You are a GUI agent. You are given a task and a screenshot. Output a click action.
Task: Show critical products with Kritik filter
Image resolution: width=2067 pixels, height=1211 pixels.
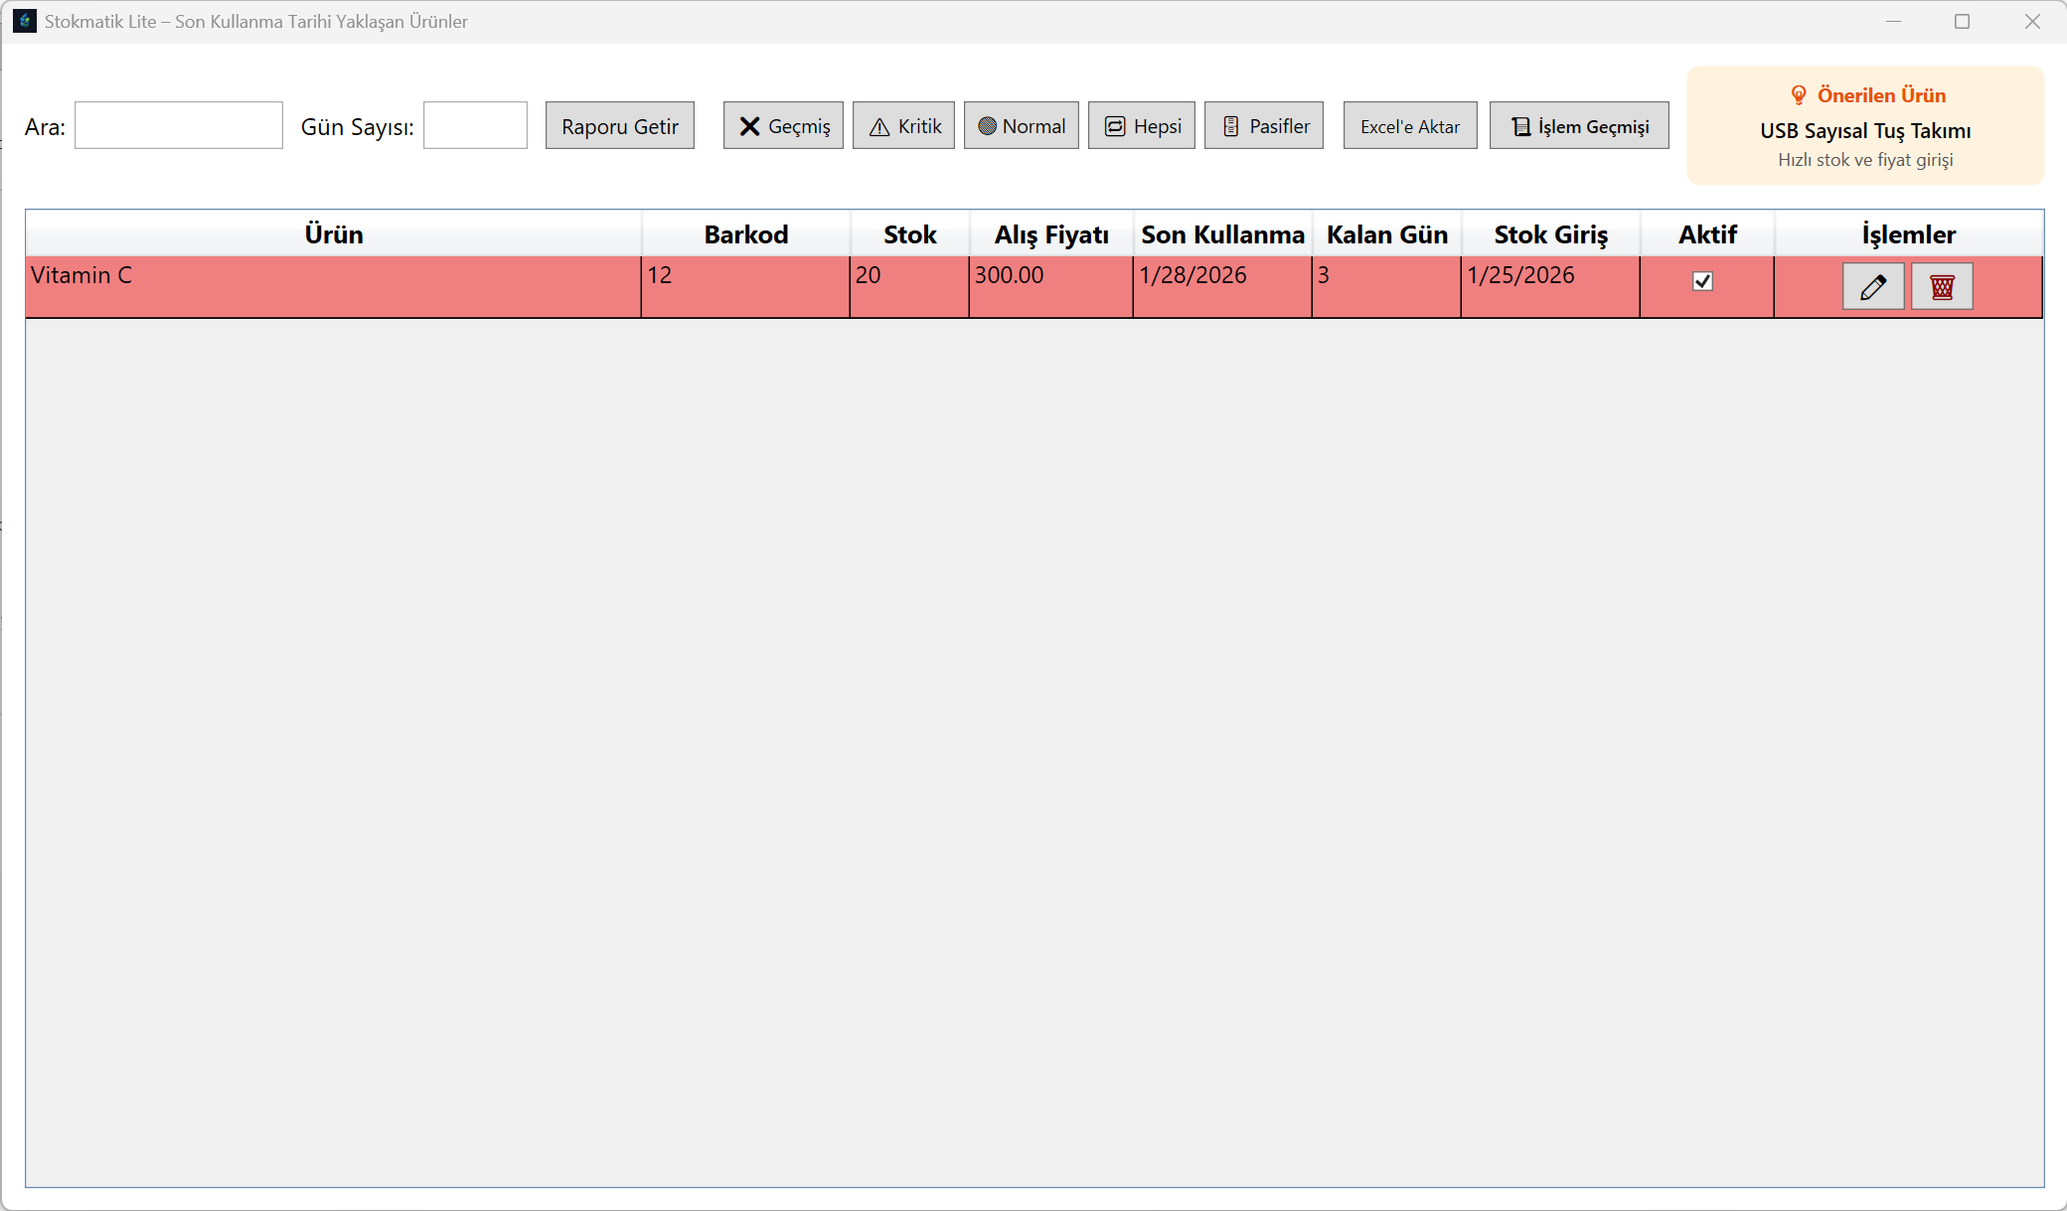[x=903, y=126]
